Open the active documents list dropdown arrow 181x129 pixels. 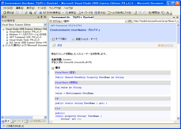point(174,18)
